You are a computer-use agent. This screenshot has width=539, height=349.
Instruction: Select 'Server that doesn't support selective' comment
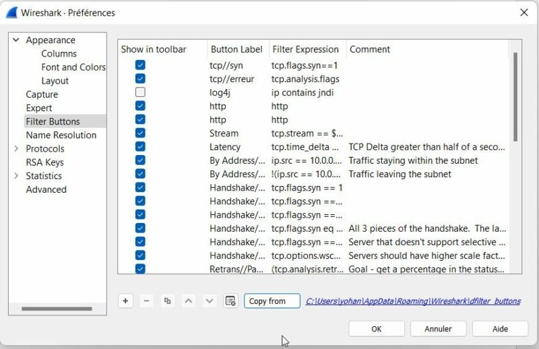point(427,242)
